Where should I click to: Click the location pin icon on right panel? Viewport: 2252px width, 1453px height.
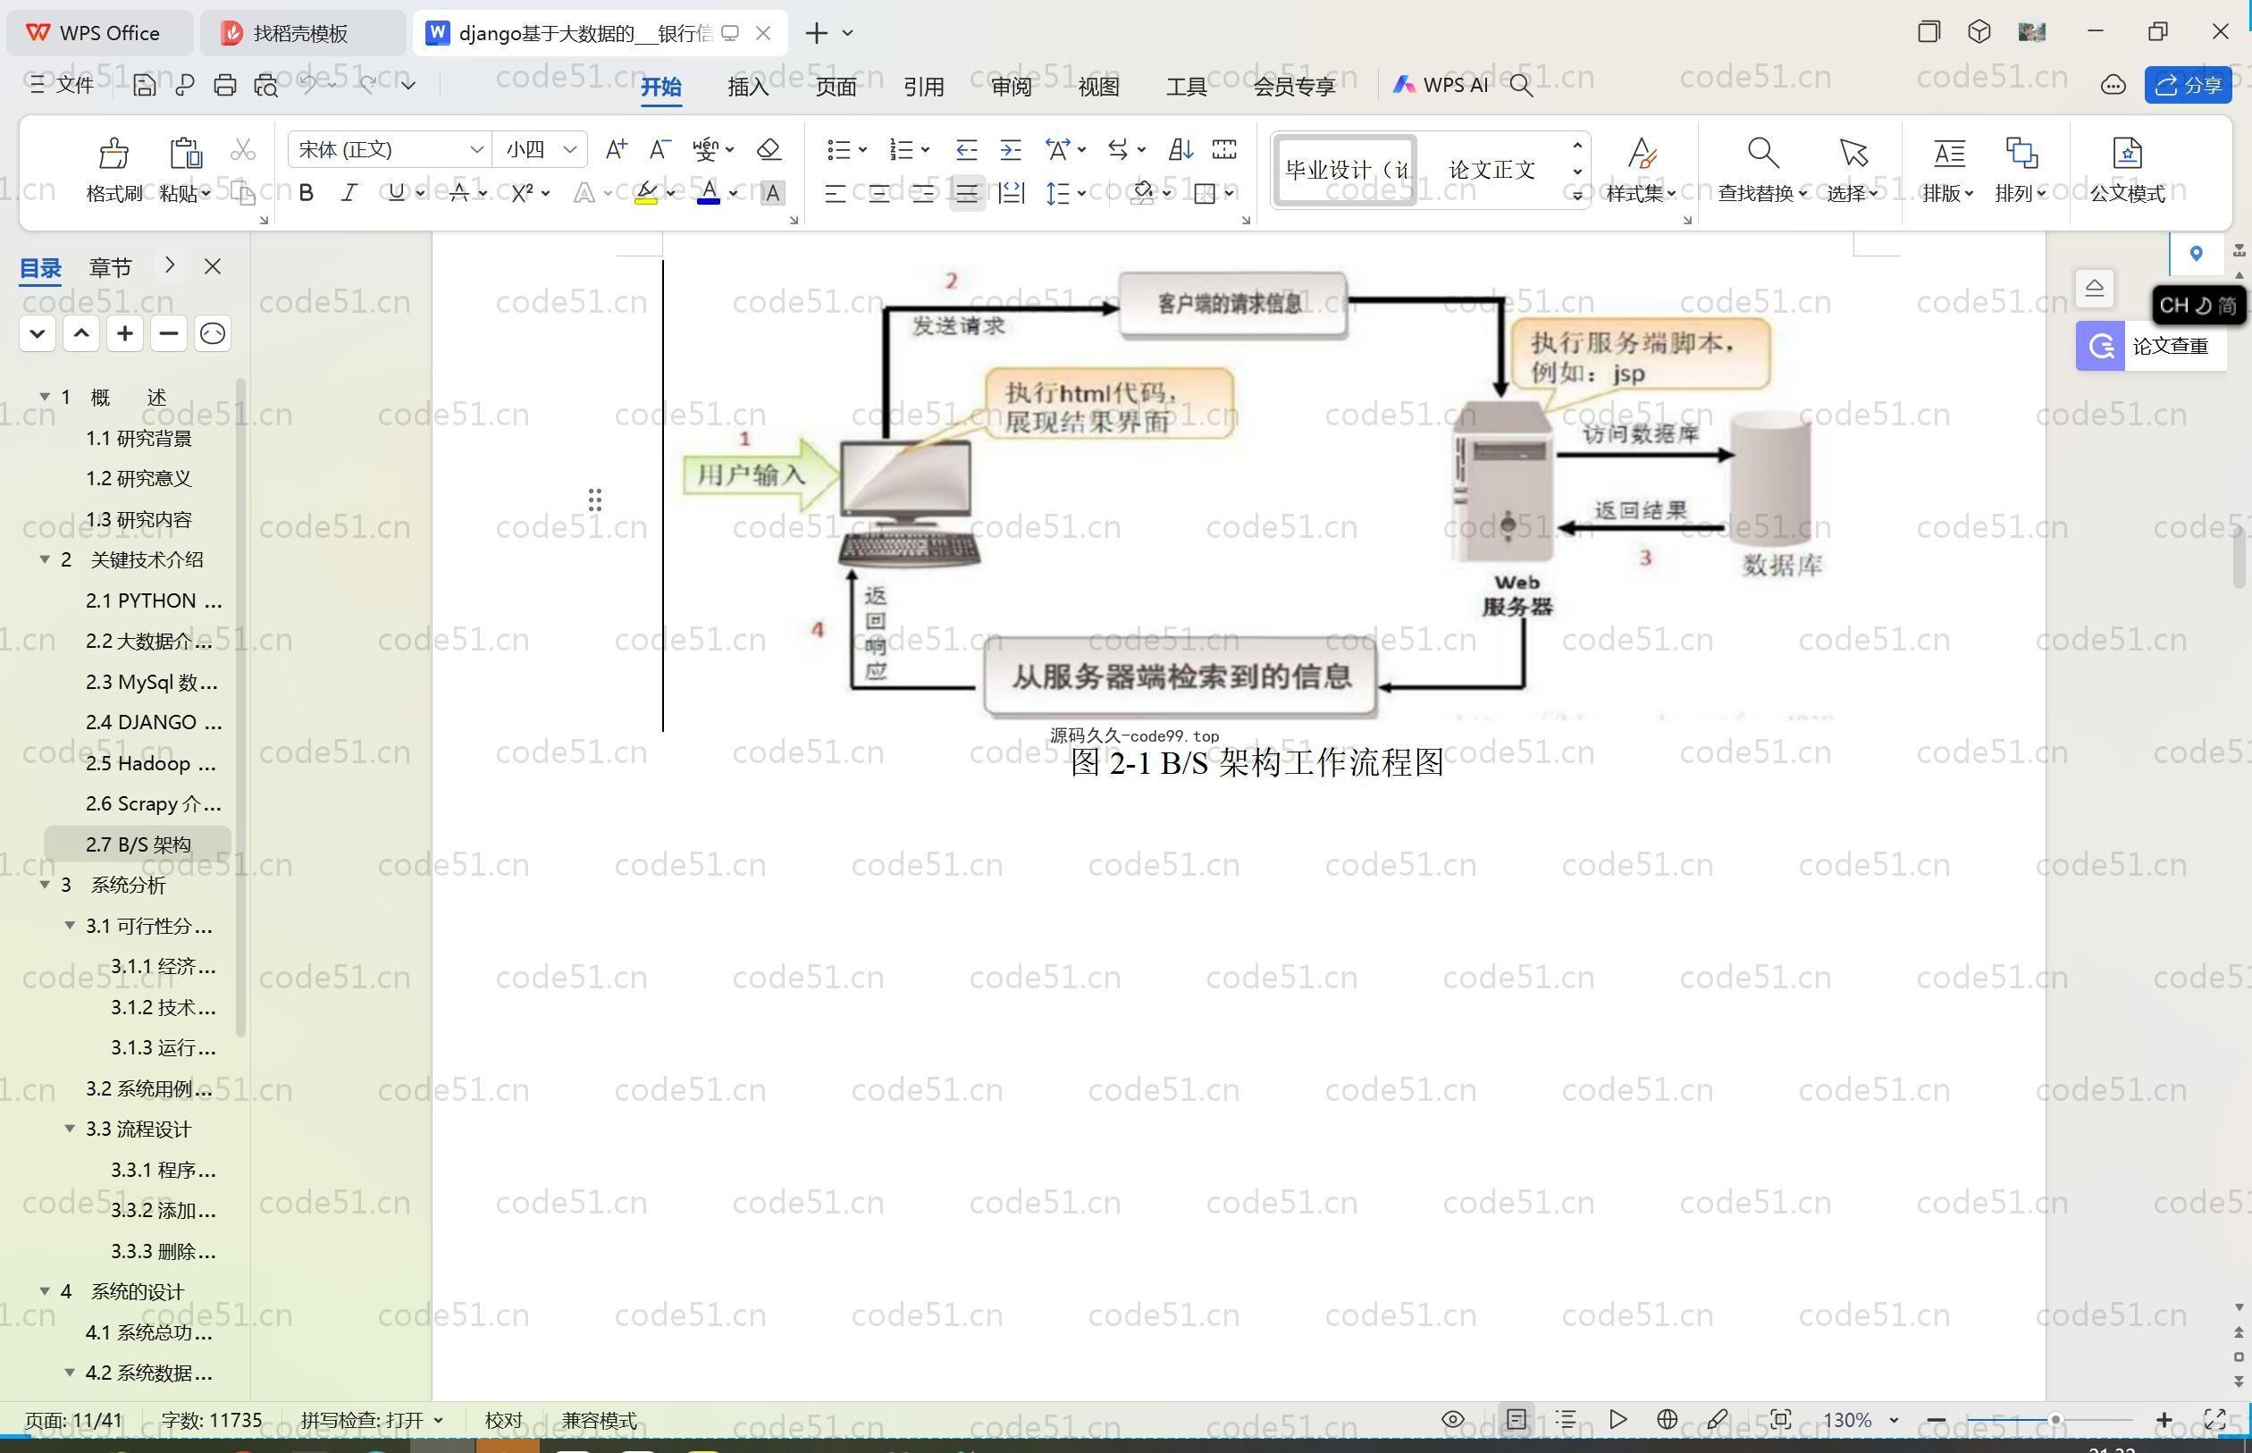tap(2196, 253)
